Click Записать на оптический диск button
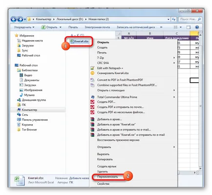212x195 pixels. pos(136,27)
